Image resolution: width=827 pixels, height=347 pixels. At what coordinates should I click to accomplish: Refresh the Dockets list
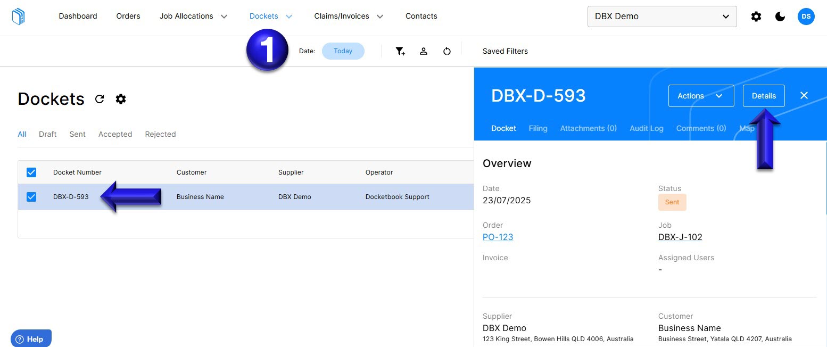100,99
